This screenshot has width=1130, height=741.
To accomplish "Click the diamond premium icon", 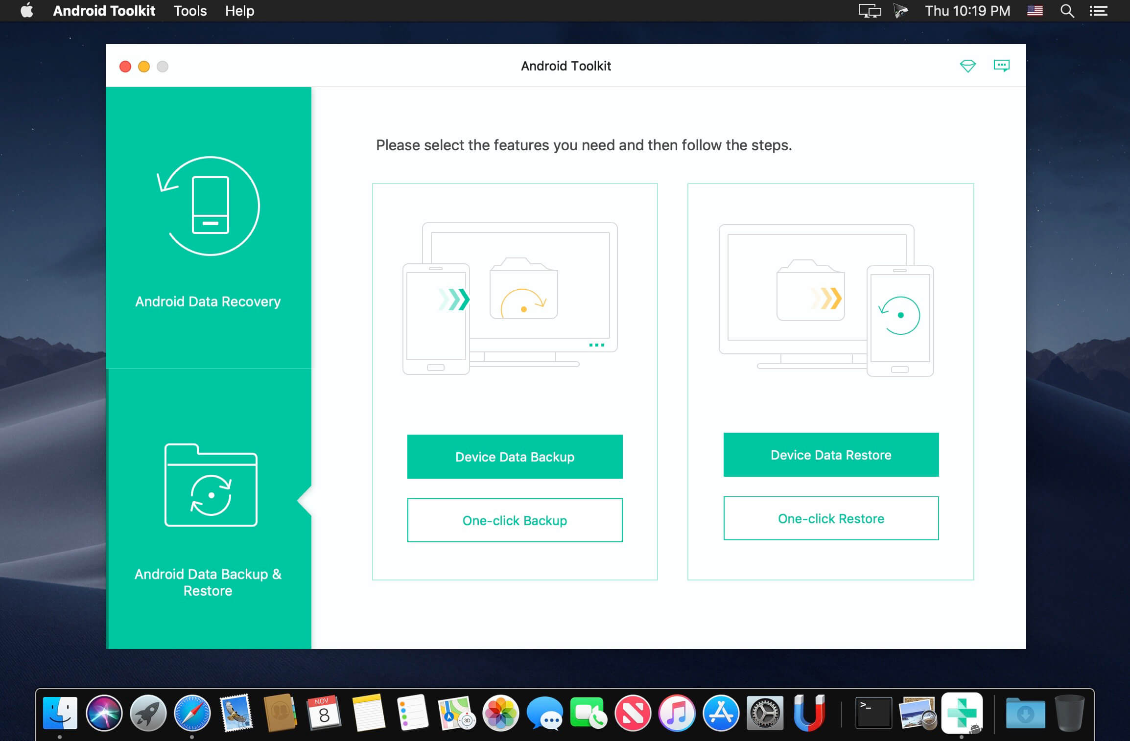I will coord(967,66).
